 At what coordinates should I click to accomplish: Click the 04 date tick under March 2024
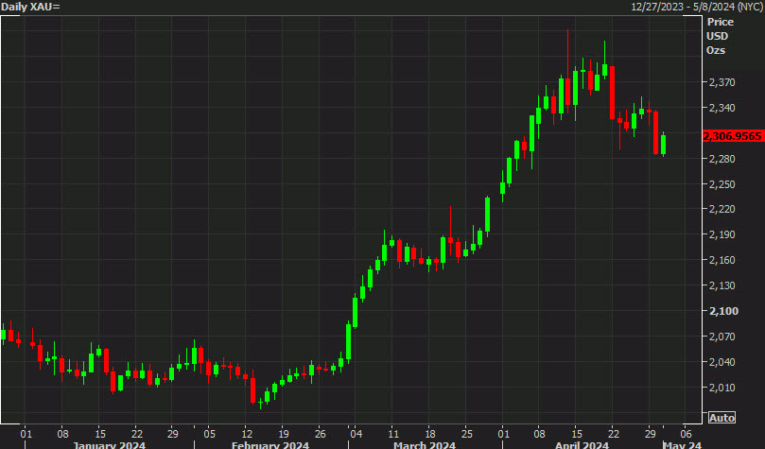point(356,433)
